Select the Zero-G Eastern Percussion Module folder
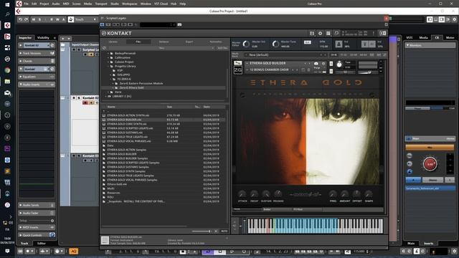Screen dimensions: 459x258 pos(141,83)
